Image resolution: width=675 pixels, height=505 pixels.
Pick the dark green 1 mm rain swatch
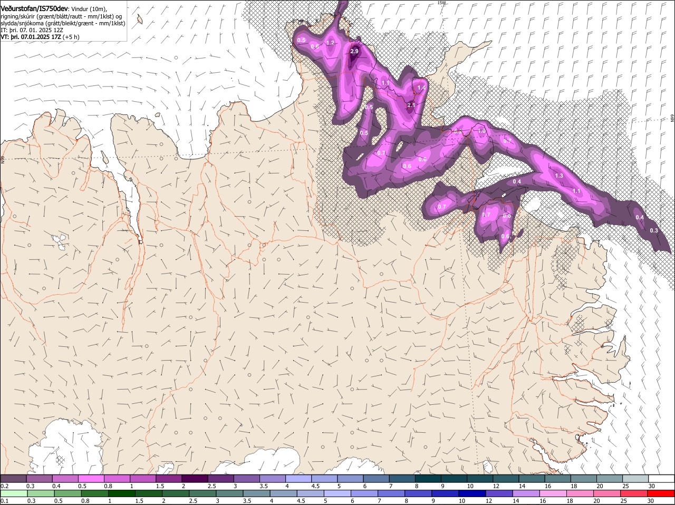tap(122, 493)
